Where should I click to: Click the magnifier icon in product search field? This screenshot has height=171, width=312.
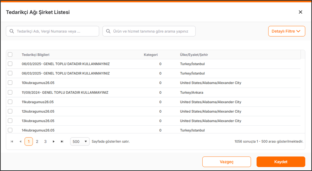coord(108,31)
